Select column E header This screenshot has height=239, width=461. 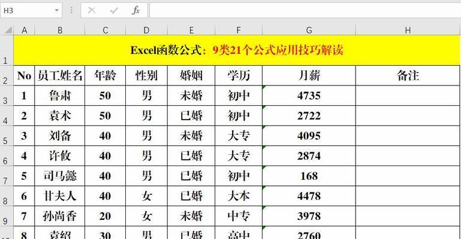[x=191, y=30]
